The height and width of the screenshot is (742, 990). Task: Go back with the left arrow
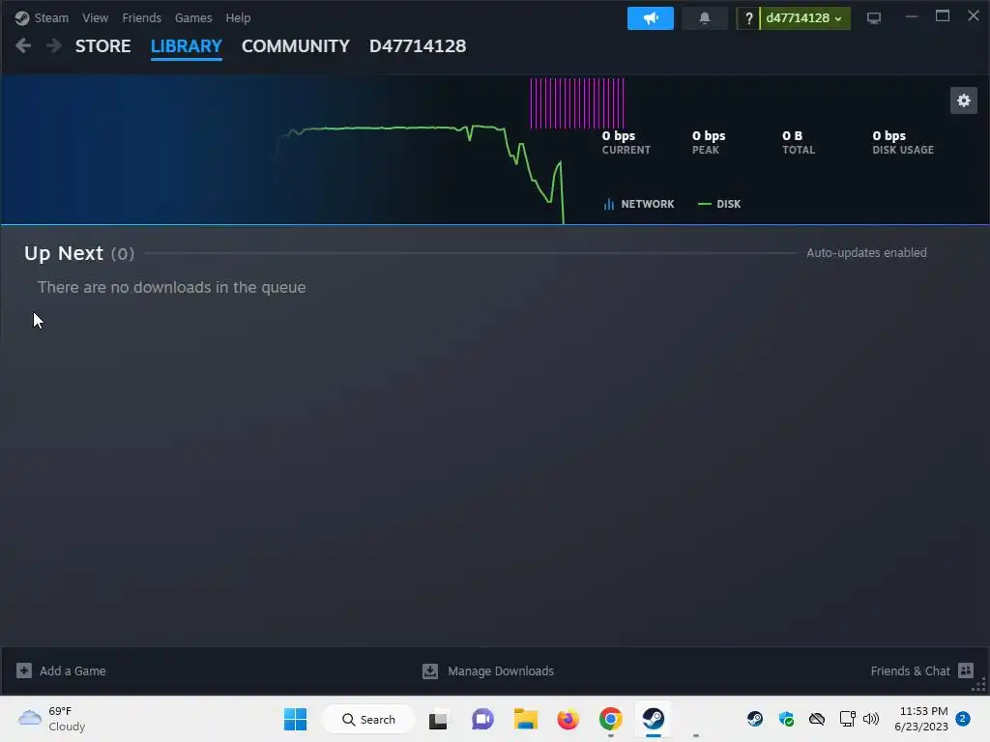(x=23, y=45)
